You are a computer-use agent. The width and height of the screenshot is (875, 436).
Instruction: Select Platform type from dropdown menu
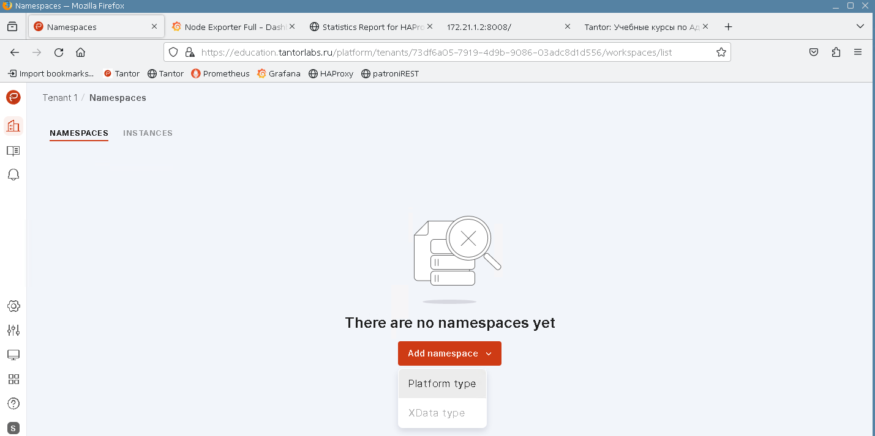point(441,383)
